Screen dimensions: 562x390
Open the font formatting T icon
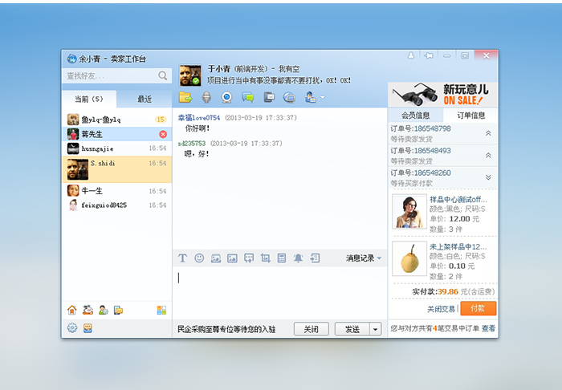(182, 258)
